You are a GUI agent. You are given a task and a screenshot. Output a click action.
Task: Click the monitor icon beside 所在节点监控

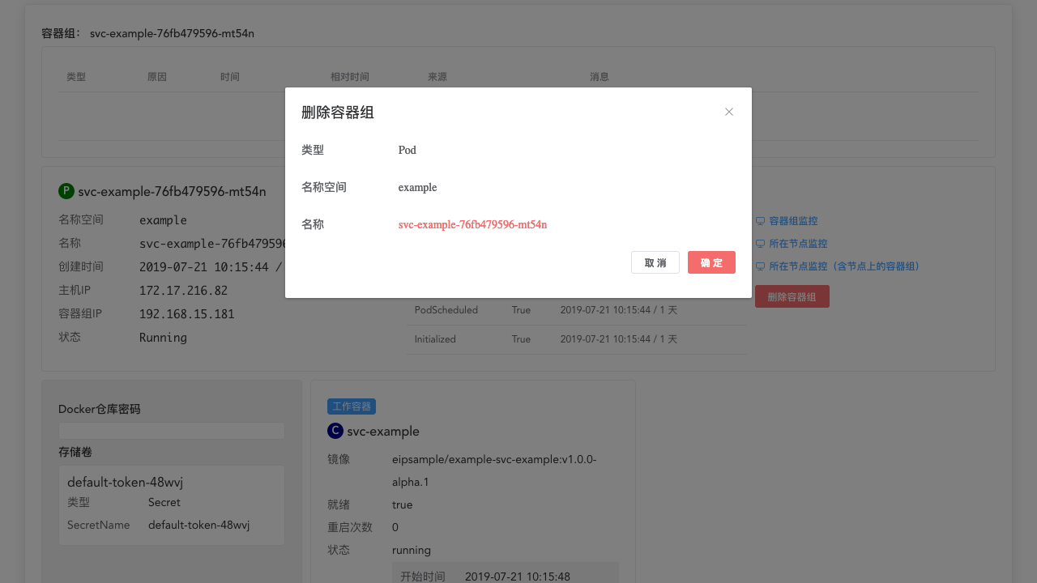760,244
